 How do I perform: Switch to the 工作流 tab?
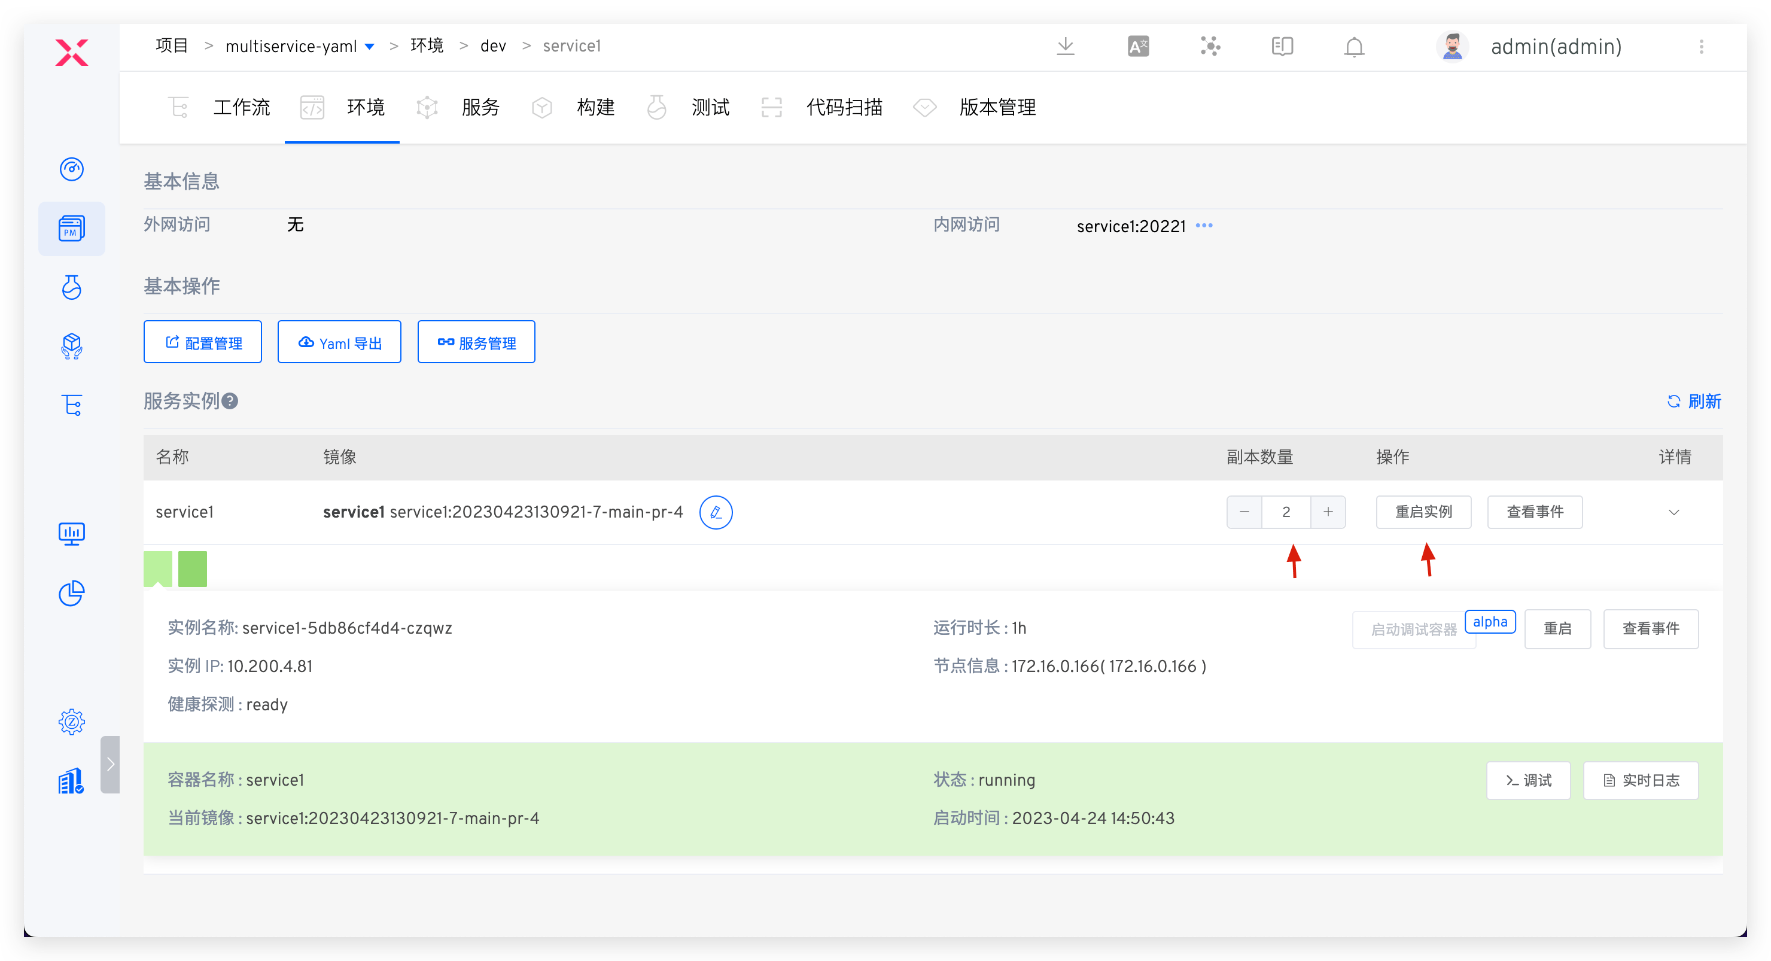tap(241, 107)
